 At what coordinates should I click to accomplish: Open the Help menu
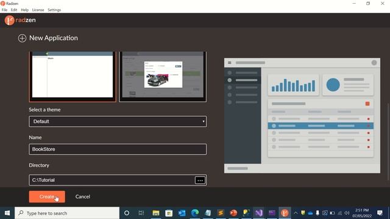[x=24, y=10]
